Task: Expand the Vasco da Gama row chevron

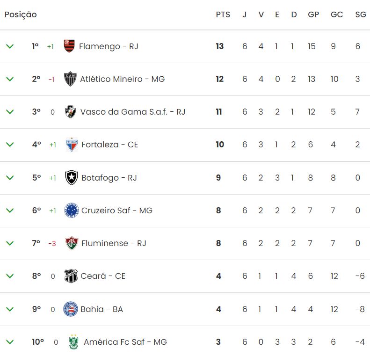Action: click(x=10, y=112)
